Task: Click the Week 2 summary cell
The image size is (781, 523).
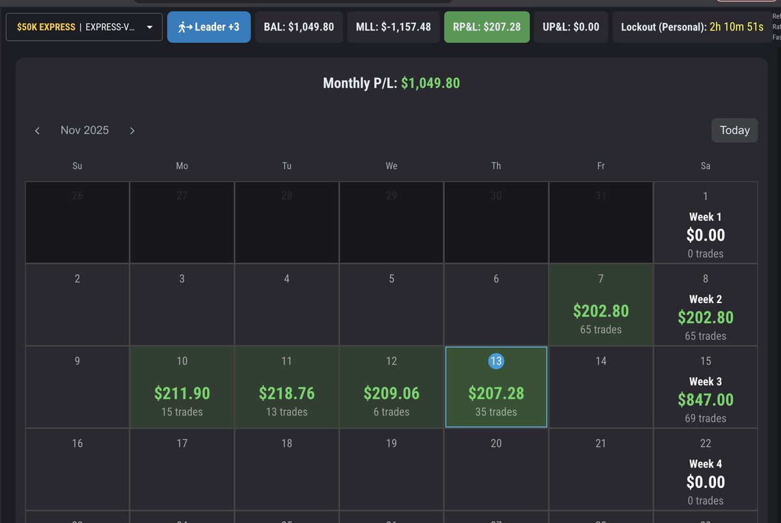Action: click(x=706, y=304)
